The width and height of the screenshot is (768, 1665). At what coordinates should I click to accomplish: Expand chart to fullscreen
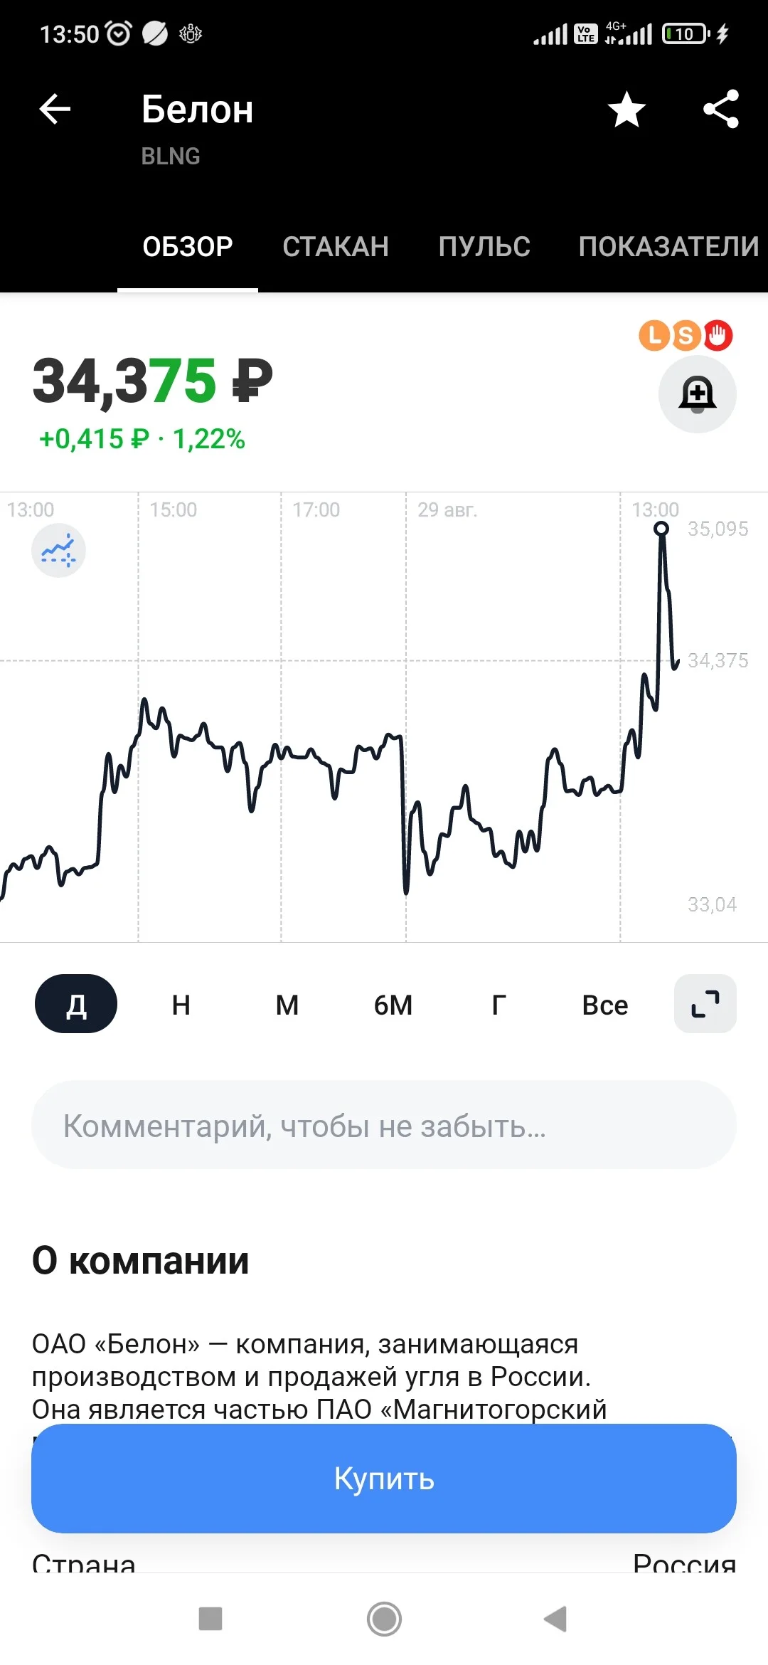[705, 1003]
